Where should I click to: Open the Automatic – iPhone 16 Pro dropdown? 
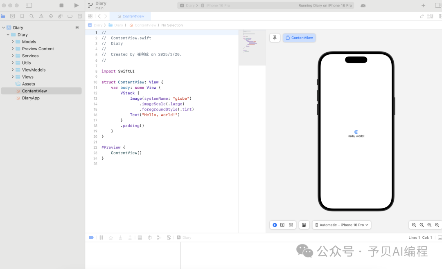[342, 225]
